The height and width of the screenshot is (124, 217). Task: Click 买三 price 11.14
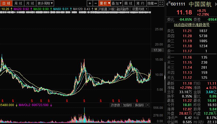coord(187,67)
